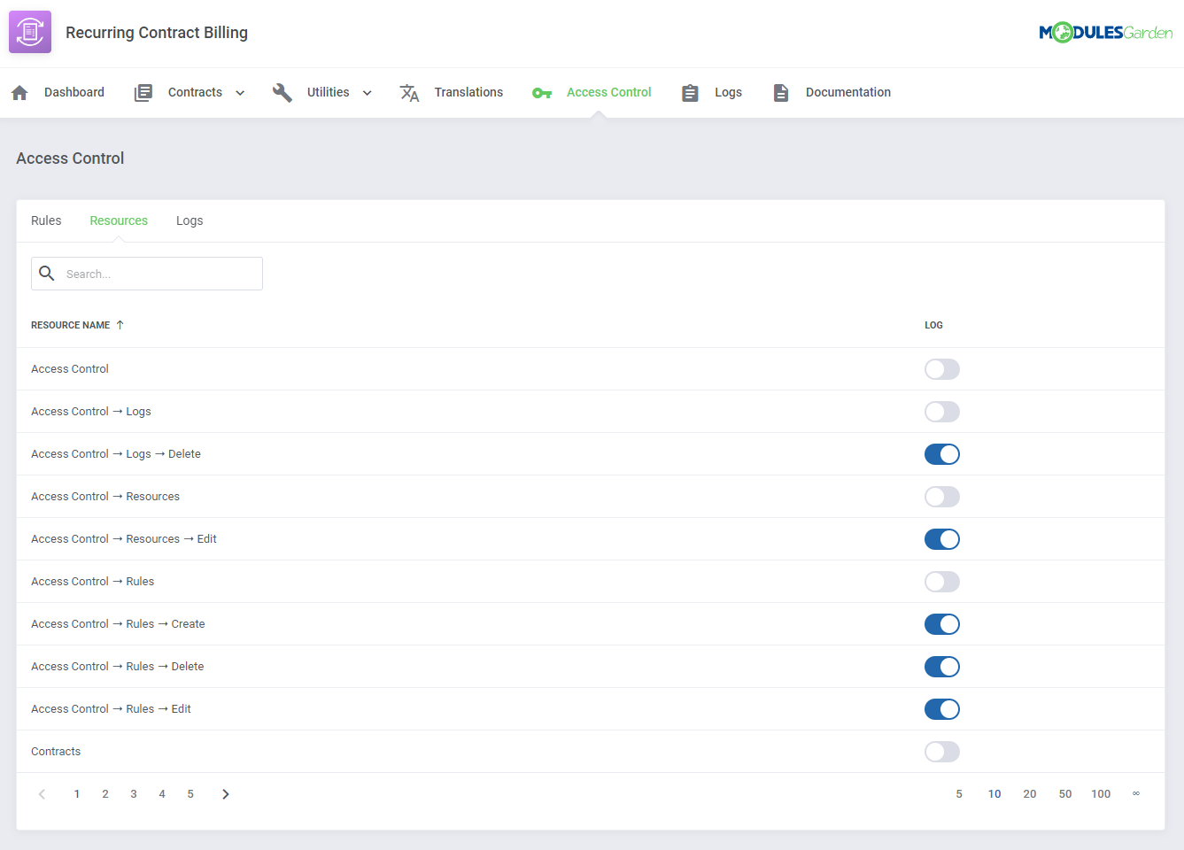The height and width of the screenshot is (850, 1184).
Task: Open the Logs tab
Action: click(190, 220)
